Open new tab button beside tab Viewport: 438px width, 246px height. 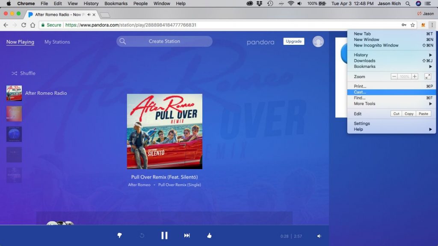point(105,15)
